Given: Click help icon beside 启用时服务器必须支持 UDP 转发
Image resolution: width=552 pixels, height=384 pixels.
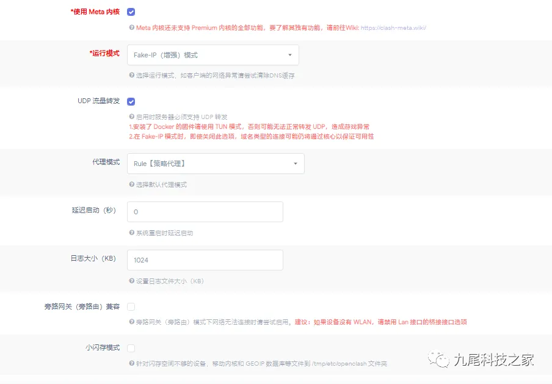Looking at the screenshot, I should [x=131, y=117].
